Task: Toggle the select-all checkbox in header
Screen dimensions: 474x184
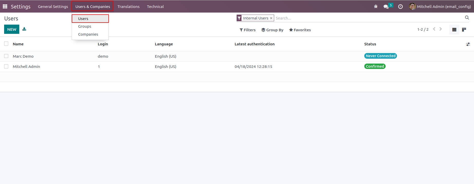Action: [x=6, y=44]
